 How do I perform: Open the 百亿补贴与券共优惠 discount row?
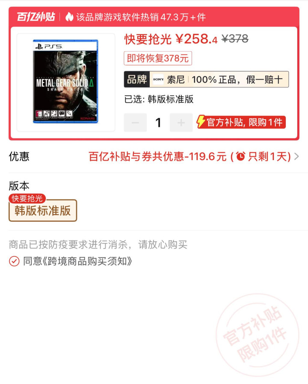click(x=154, y=156)
